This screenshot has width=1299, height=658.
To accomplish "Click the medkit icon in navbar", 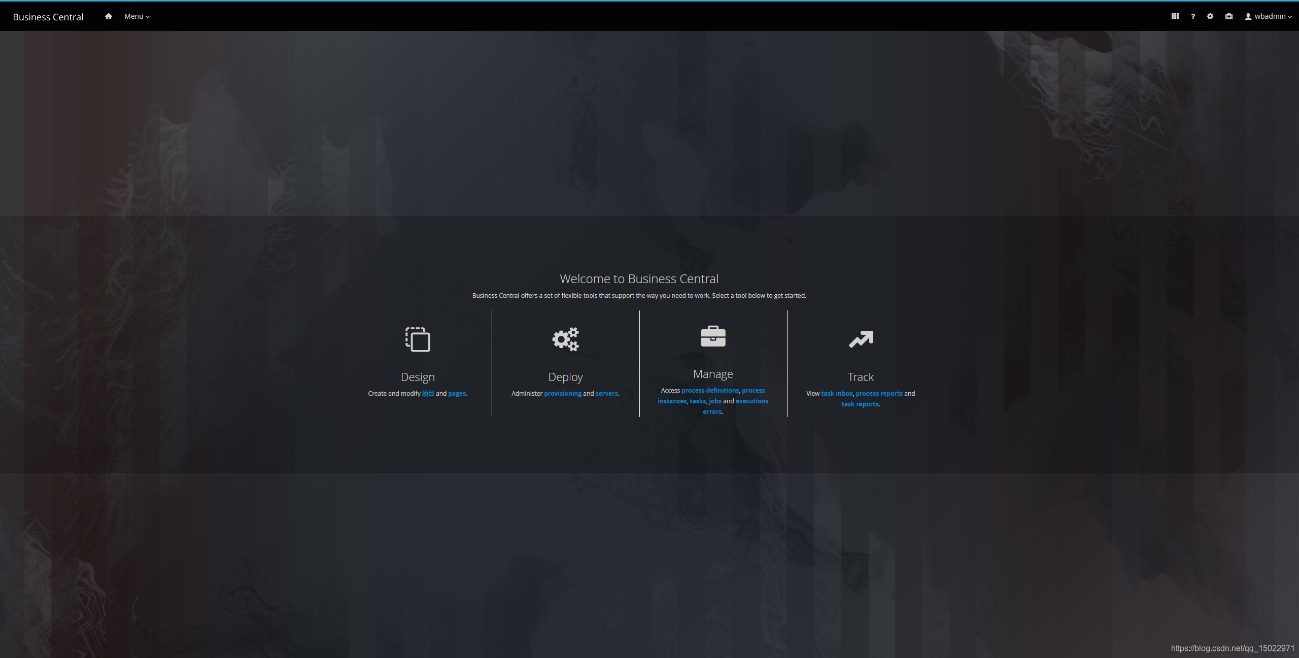I will (1228, 16).
